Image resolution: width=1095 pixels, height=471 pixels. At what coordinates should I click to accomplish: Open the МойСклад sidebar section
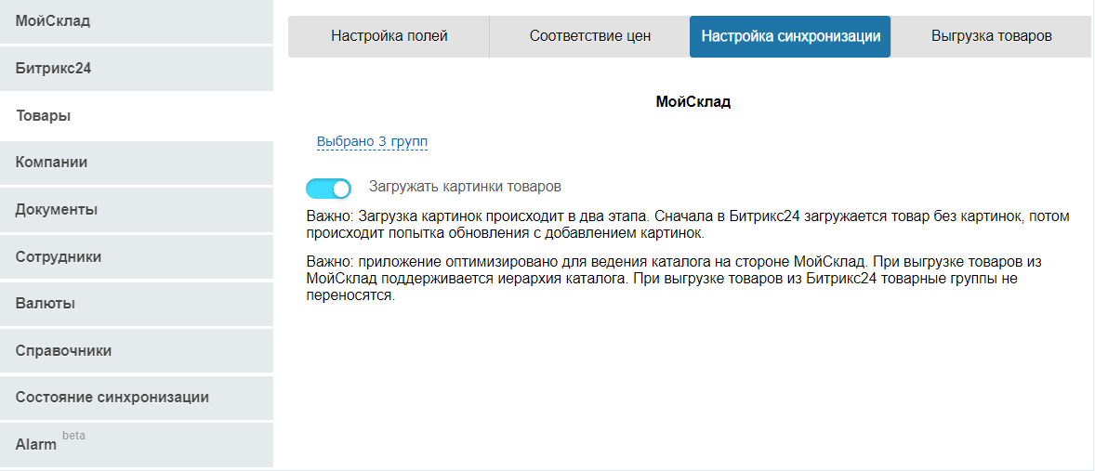tap(136, 21)
